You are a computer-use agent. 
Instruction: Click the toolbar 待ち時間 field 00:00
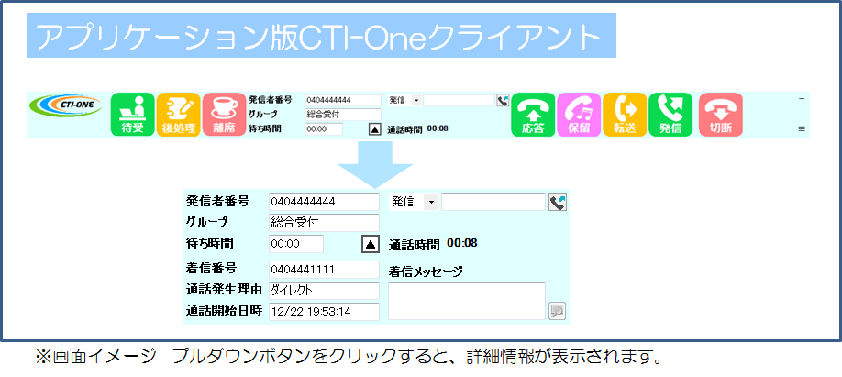(324, 129)
